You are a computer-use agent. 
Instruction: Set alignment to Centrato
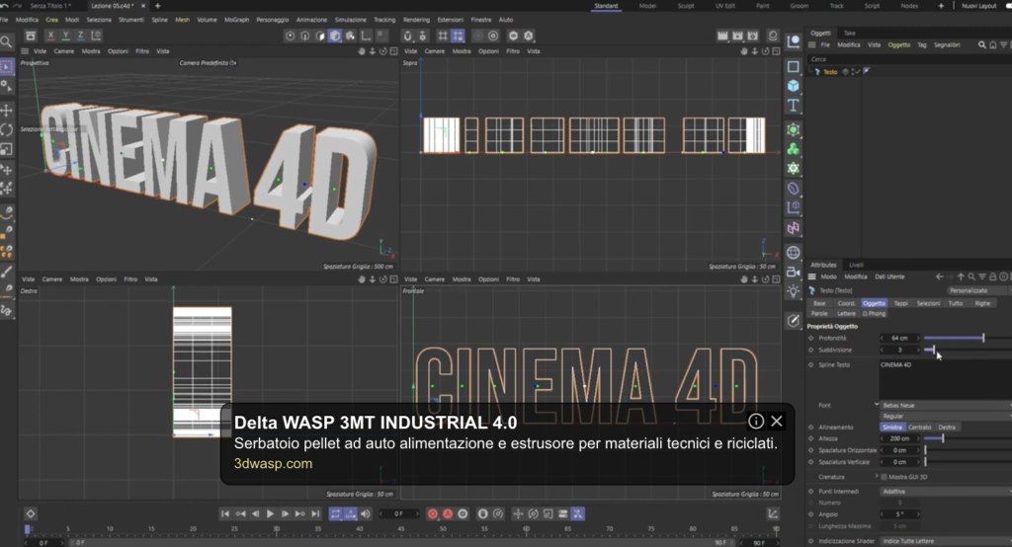[920, 427]
